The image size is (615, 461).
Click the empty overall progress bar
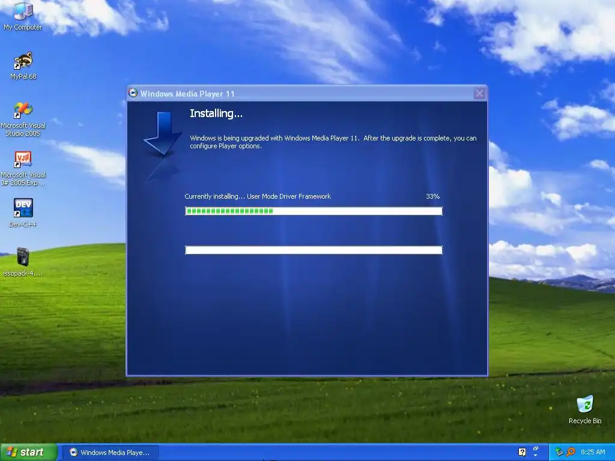314,250
